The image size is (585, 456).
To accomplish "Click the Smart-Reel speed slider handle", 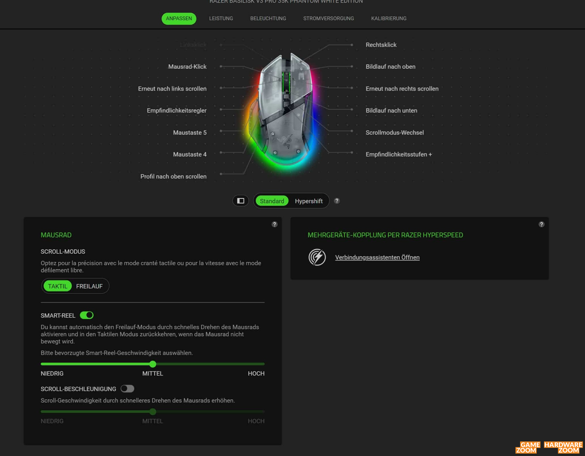I will point(153,364).
